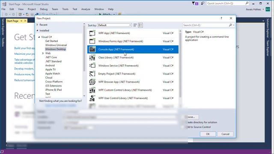Select .NET Core category

[x=51, y=57]
